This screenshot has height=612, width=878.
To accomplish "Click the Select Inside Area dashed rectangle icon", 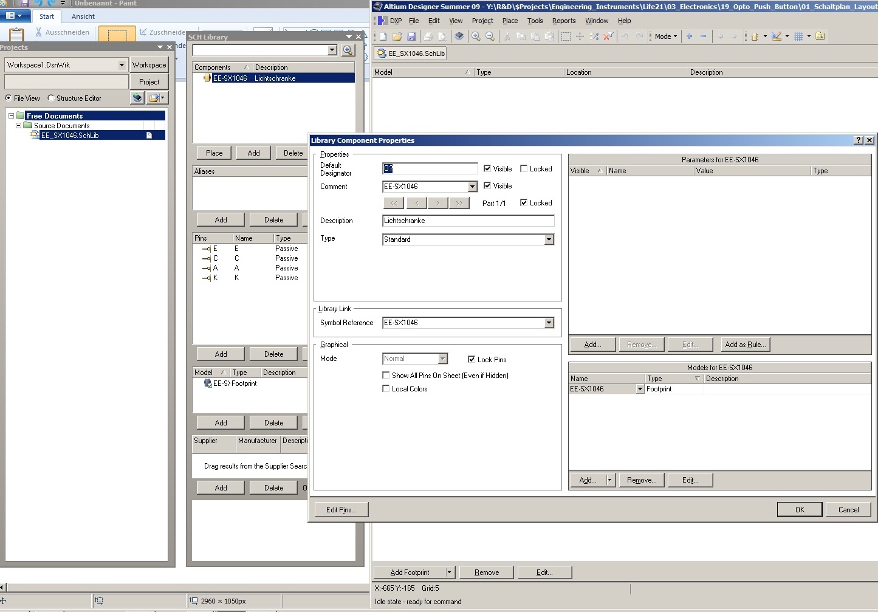I will click(566, 36).
